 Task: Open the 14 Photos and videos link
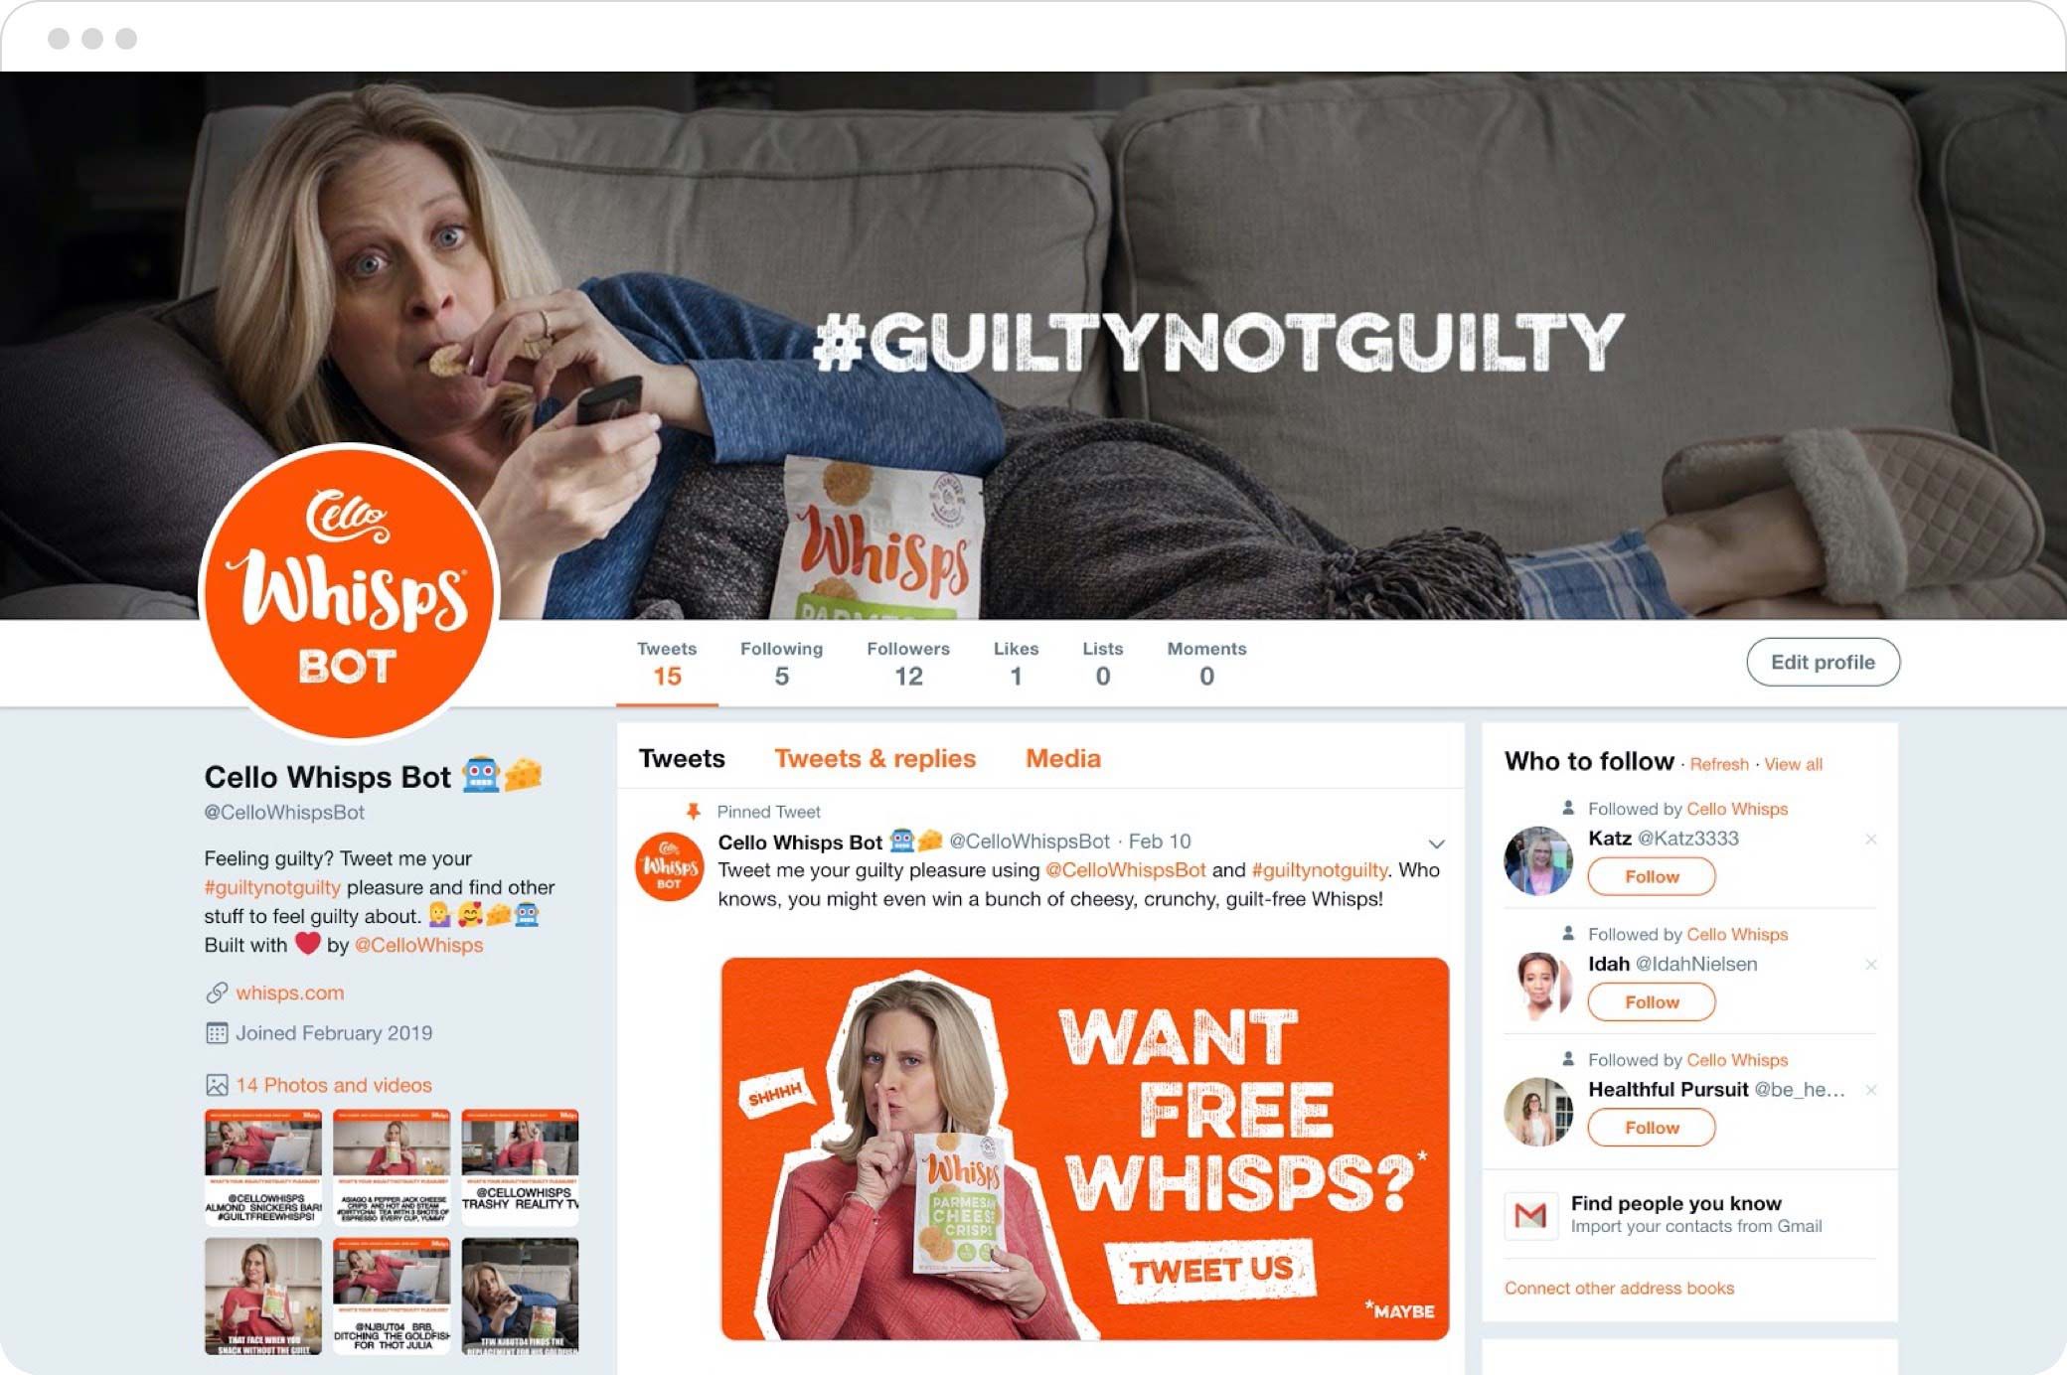click(333, 1085)
